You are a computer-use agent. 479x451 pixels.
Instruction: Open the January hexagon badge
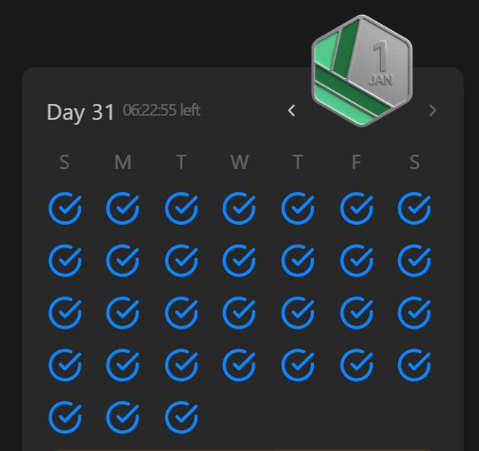(x=362, y=71)
